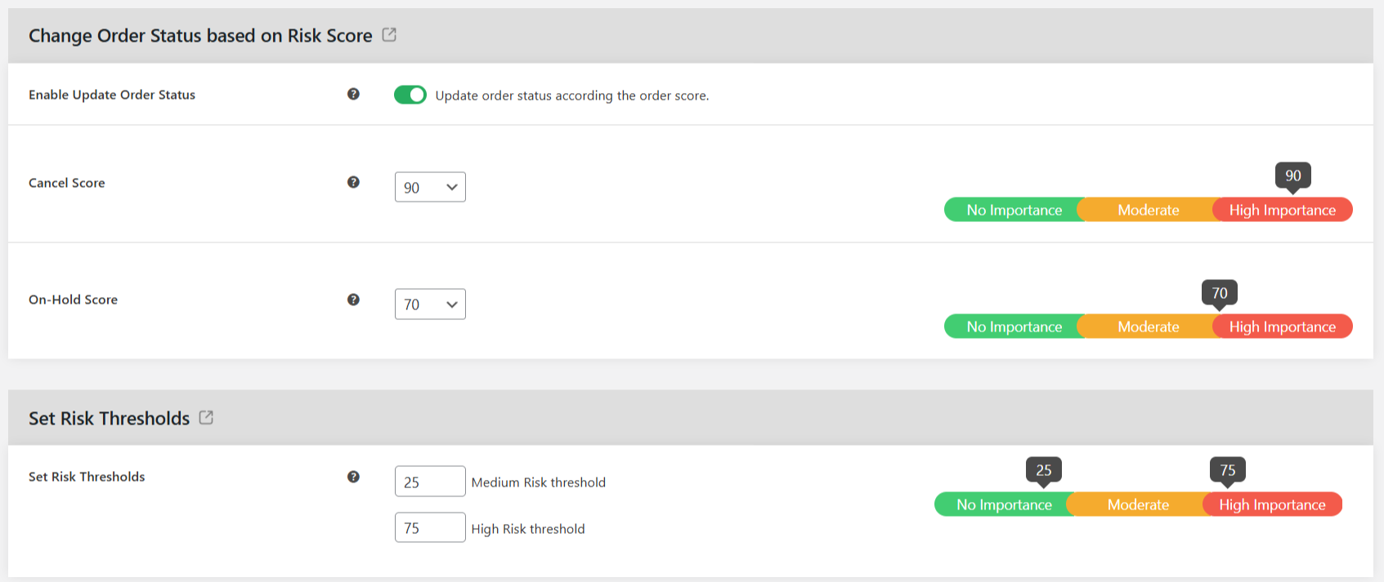
Task: Click the help icon next to On-Hold Score
Action: click(353, 299)
